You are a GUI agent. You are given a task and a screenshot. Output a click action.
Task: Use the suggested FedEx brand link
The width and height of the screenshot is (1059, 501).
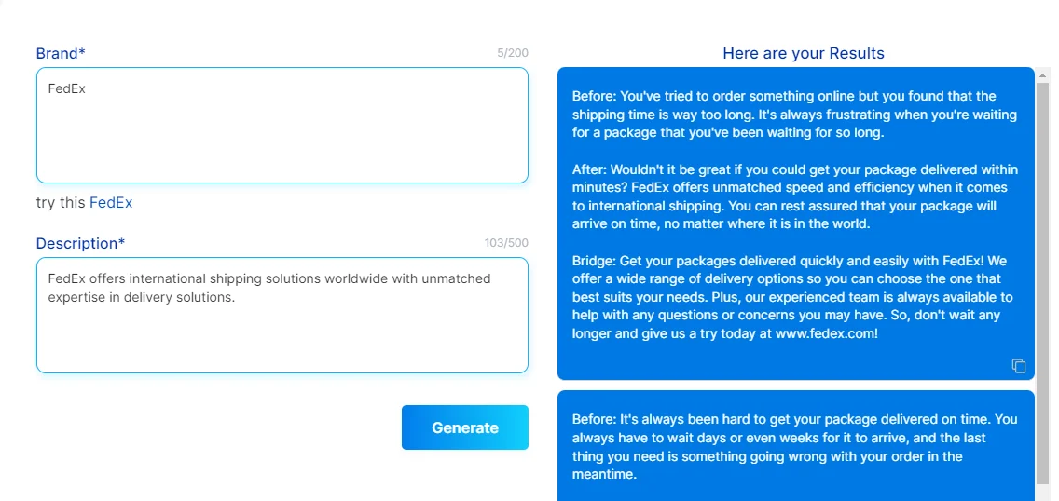point(111,203)
